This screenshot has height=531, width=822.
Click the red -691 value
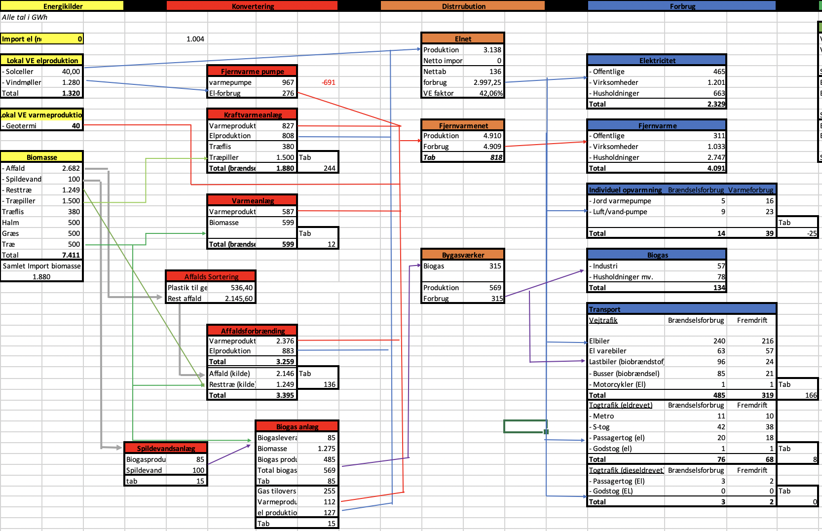click(x=328, y=82)
